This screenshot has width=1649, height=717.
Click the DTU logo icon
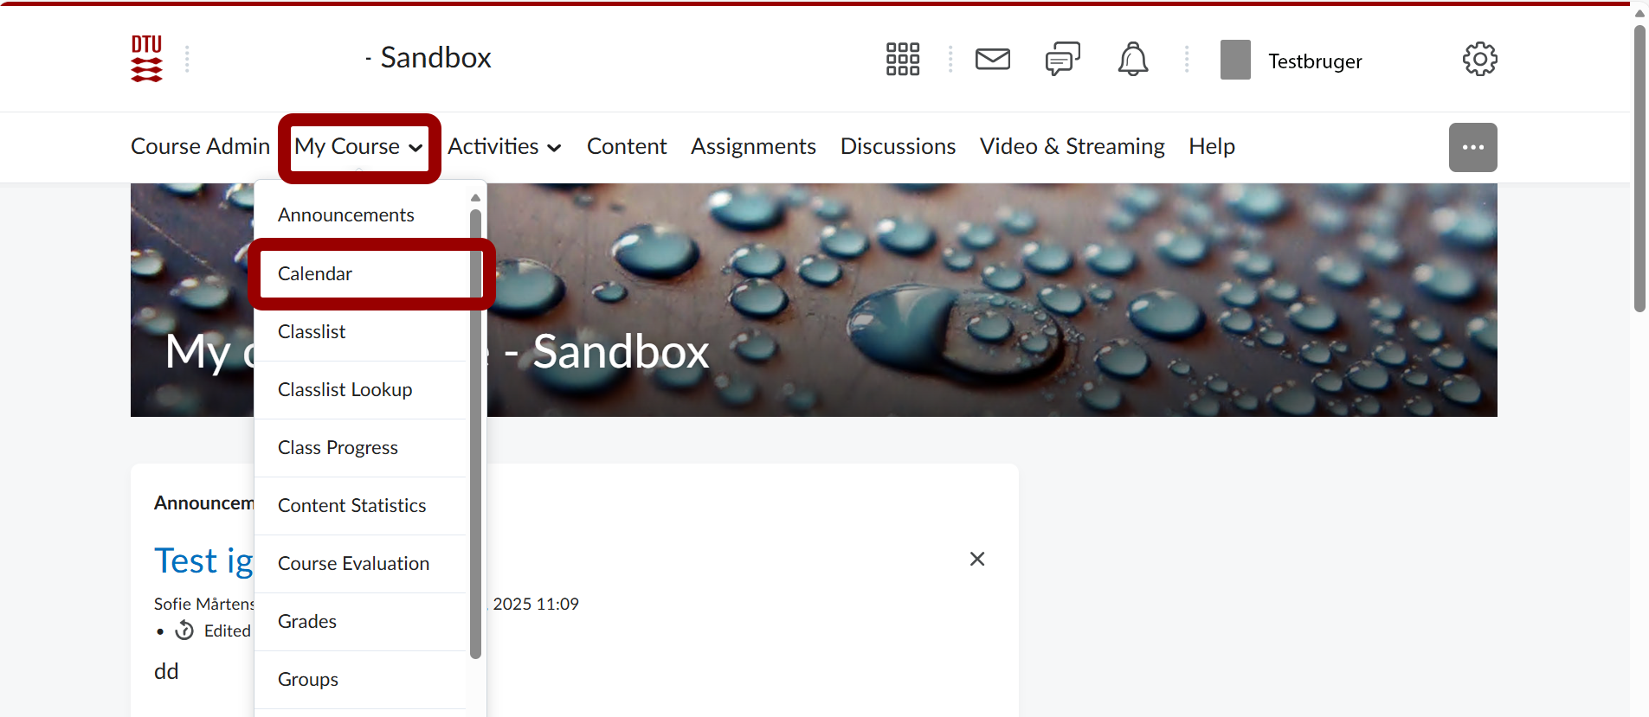point(146,59)
